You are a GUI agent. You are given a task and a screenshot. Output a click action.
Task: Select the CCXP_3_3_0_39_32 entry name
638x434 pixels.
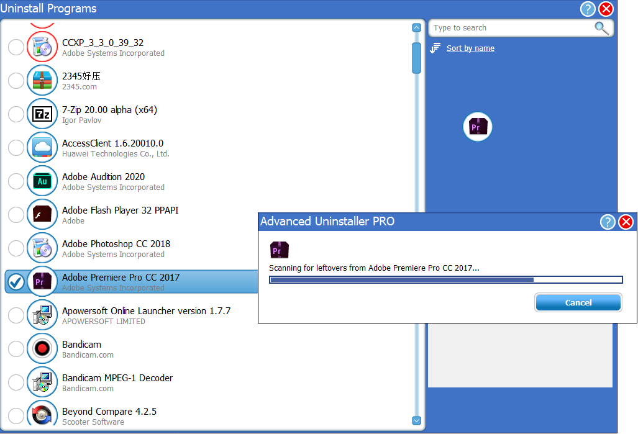[x=103, y=43]
